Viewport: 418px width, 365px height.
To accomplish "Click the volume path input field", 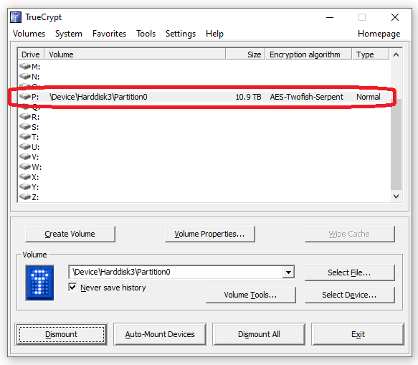I will click(x=176, y=272).
